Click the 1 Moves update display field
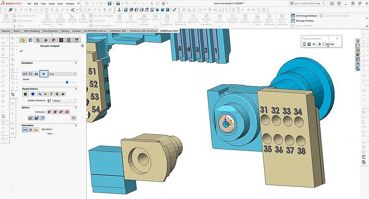 (63, 100)
